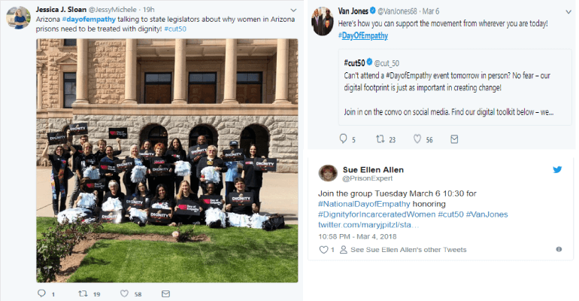This screenshot has height=301, width=579.
Task: See Sue Ellen Allen's other Tweets
Action: point(408,250)
